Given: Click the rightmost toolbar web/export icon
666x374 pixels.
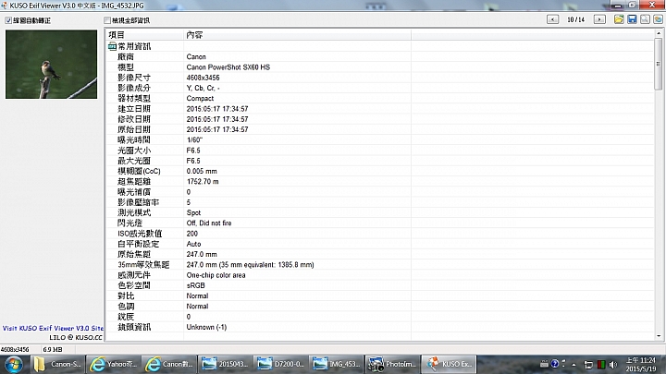Looking at the screenshot, I should click(658, 19).
